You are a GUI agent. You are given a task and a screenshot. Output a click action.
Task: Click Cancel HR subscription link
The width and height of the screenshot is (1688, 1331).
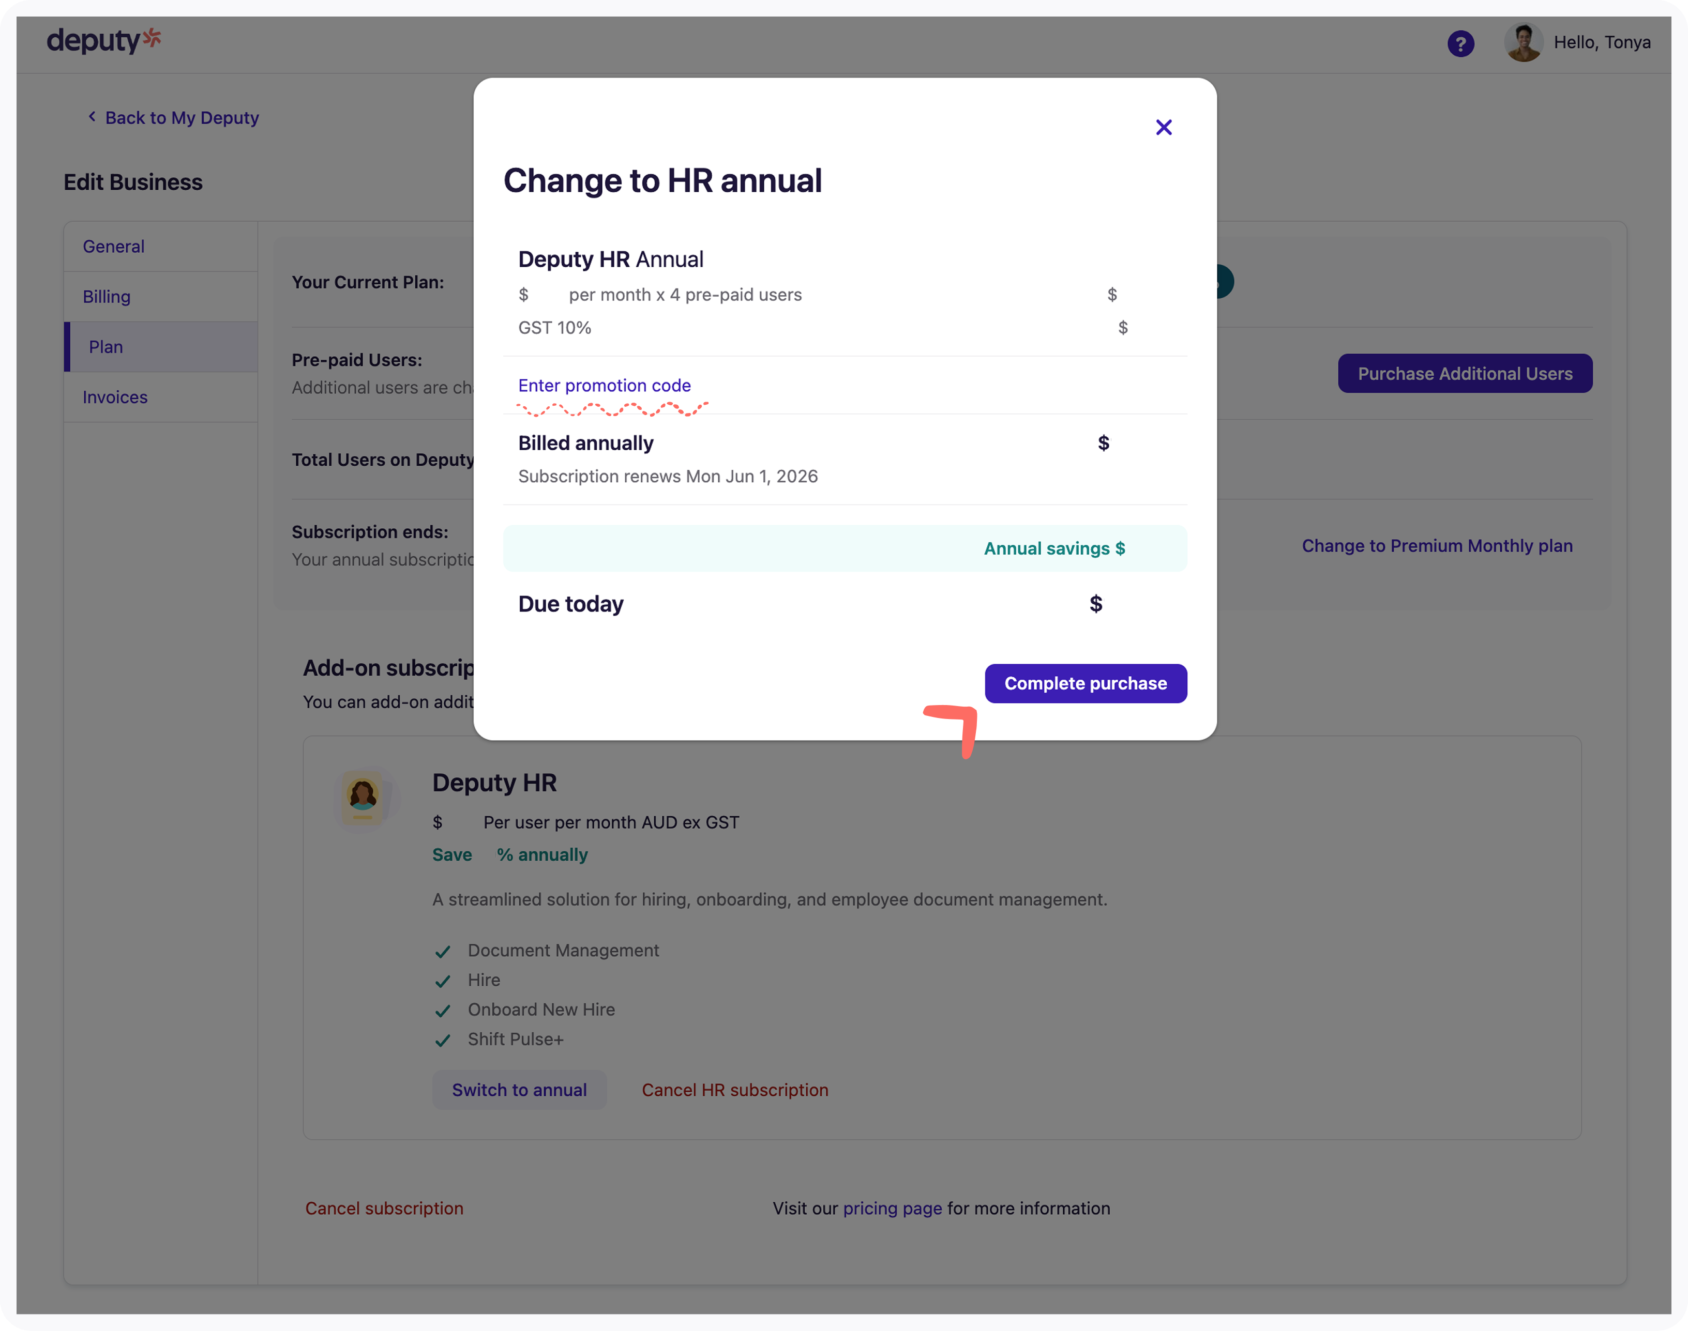coord(734,1090)
